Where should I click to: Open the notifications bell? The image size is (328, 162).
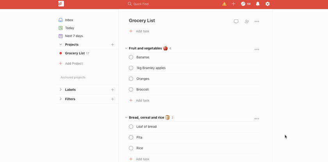[258, 4]
